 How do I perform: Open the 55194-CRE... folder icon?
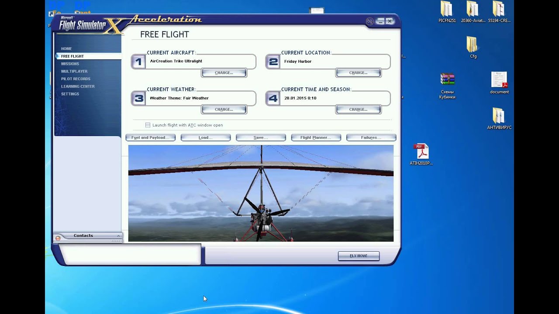pos(499,12)
